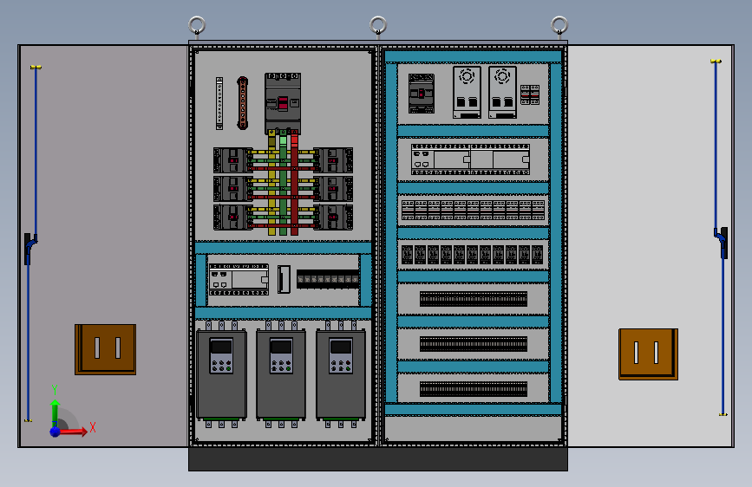Select the middle black terminal strip
The image size is (752, 487).
point(474,344)
